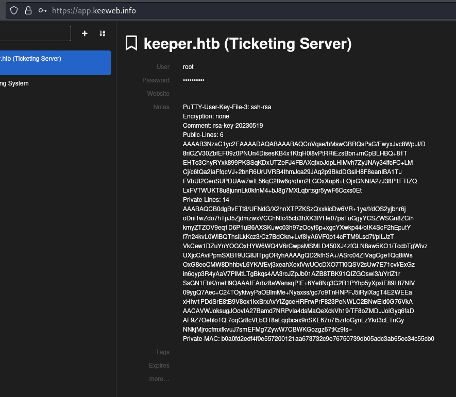Click the masked Password field dots
456x397 pixels.
click(x=194, y=80)
